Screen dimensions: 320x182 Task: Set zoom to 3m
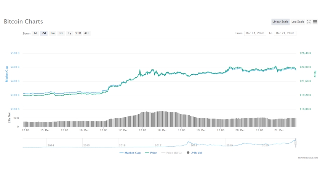(61, 33)
